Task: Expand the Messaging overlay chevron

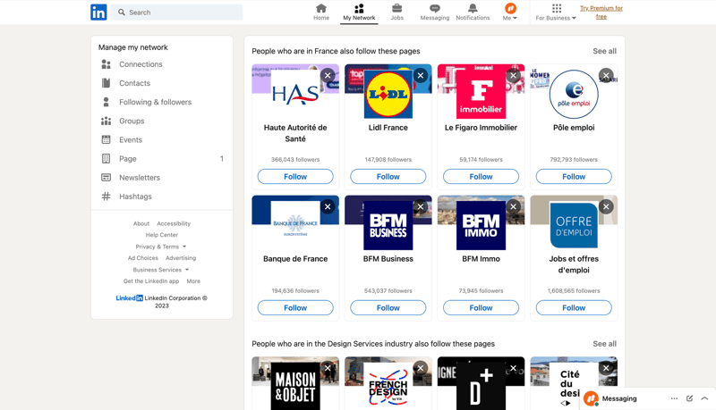Action: (704, 398)
